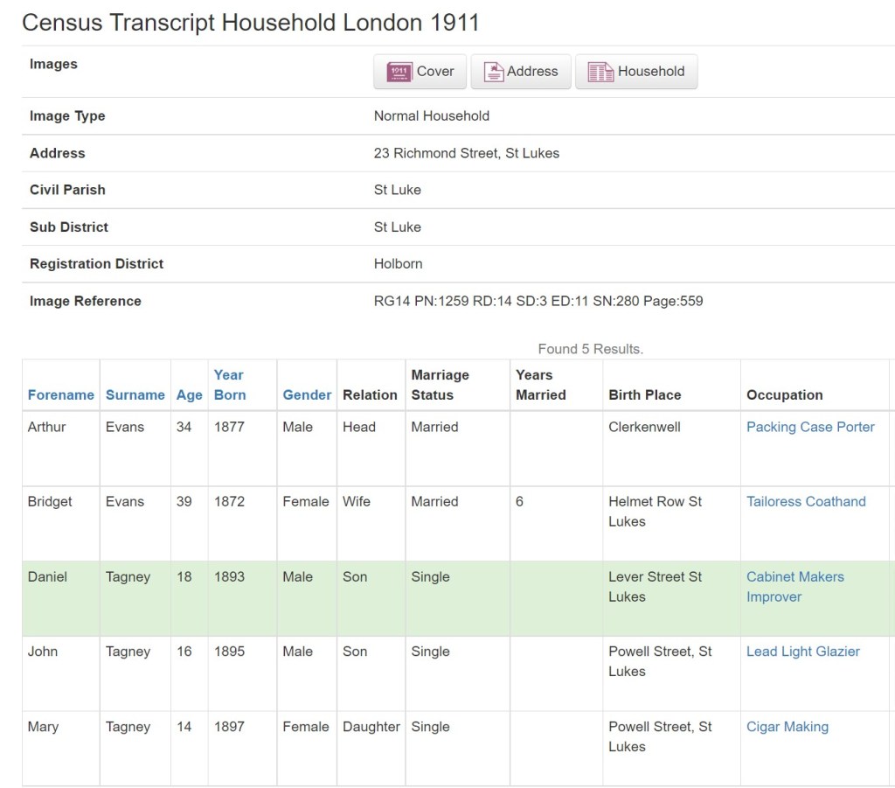Image resolution: width=895 pixels, height=788 pixels.
Task: Click the Mary Tagney row
Action: pyautogui.click(x=454, y=748)
